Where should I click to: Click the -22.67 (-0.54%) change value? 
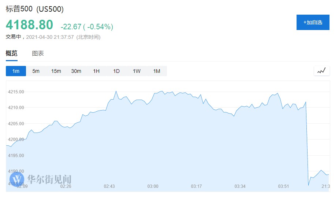[87, 27]
